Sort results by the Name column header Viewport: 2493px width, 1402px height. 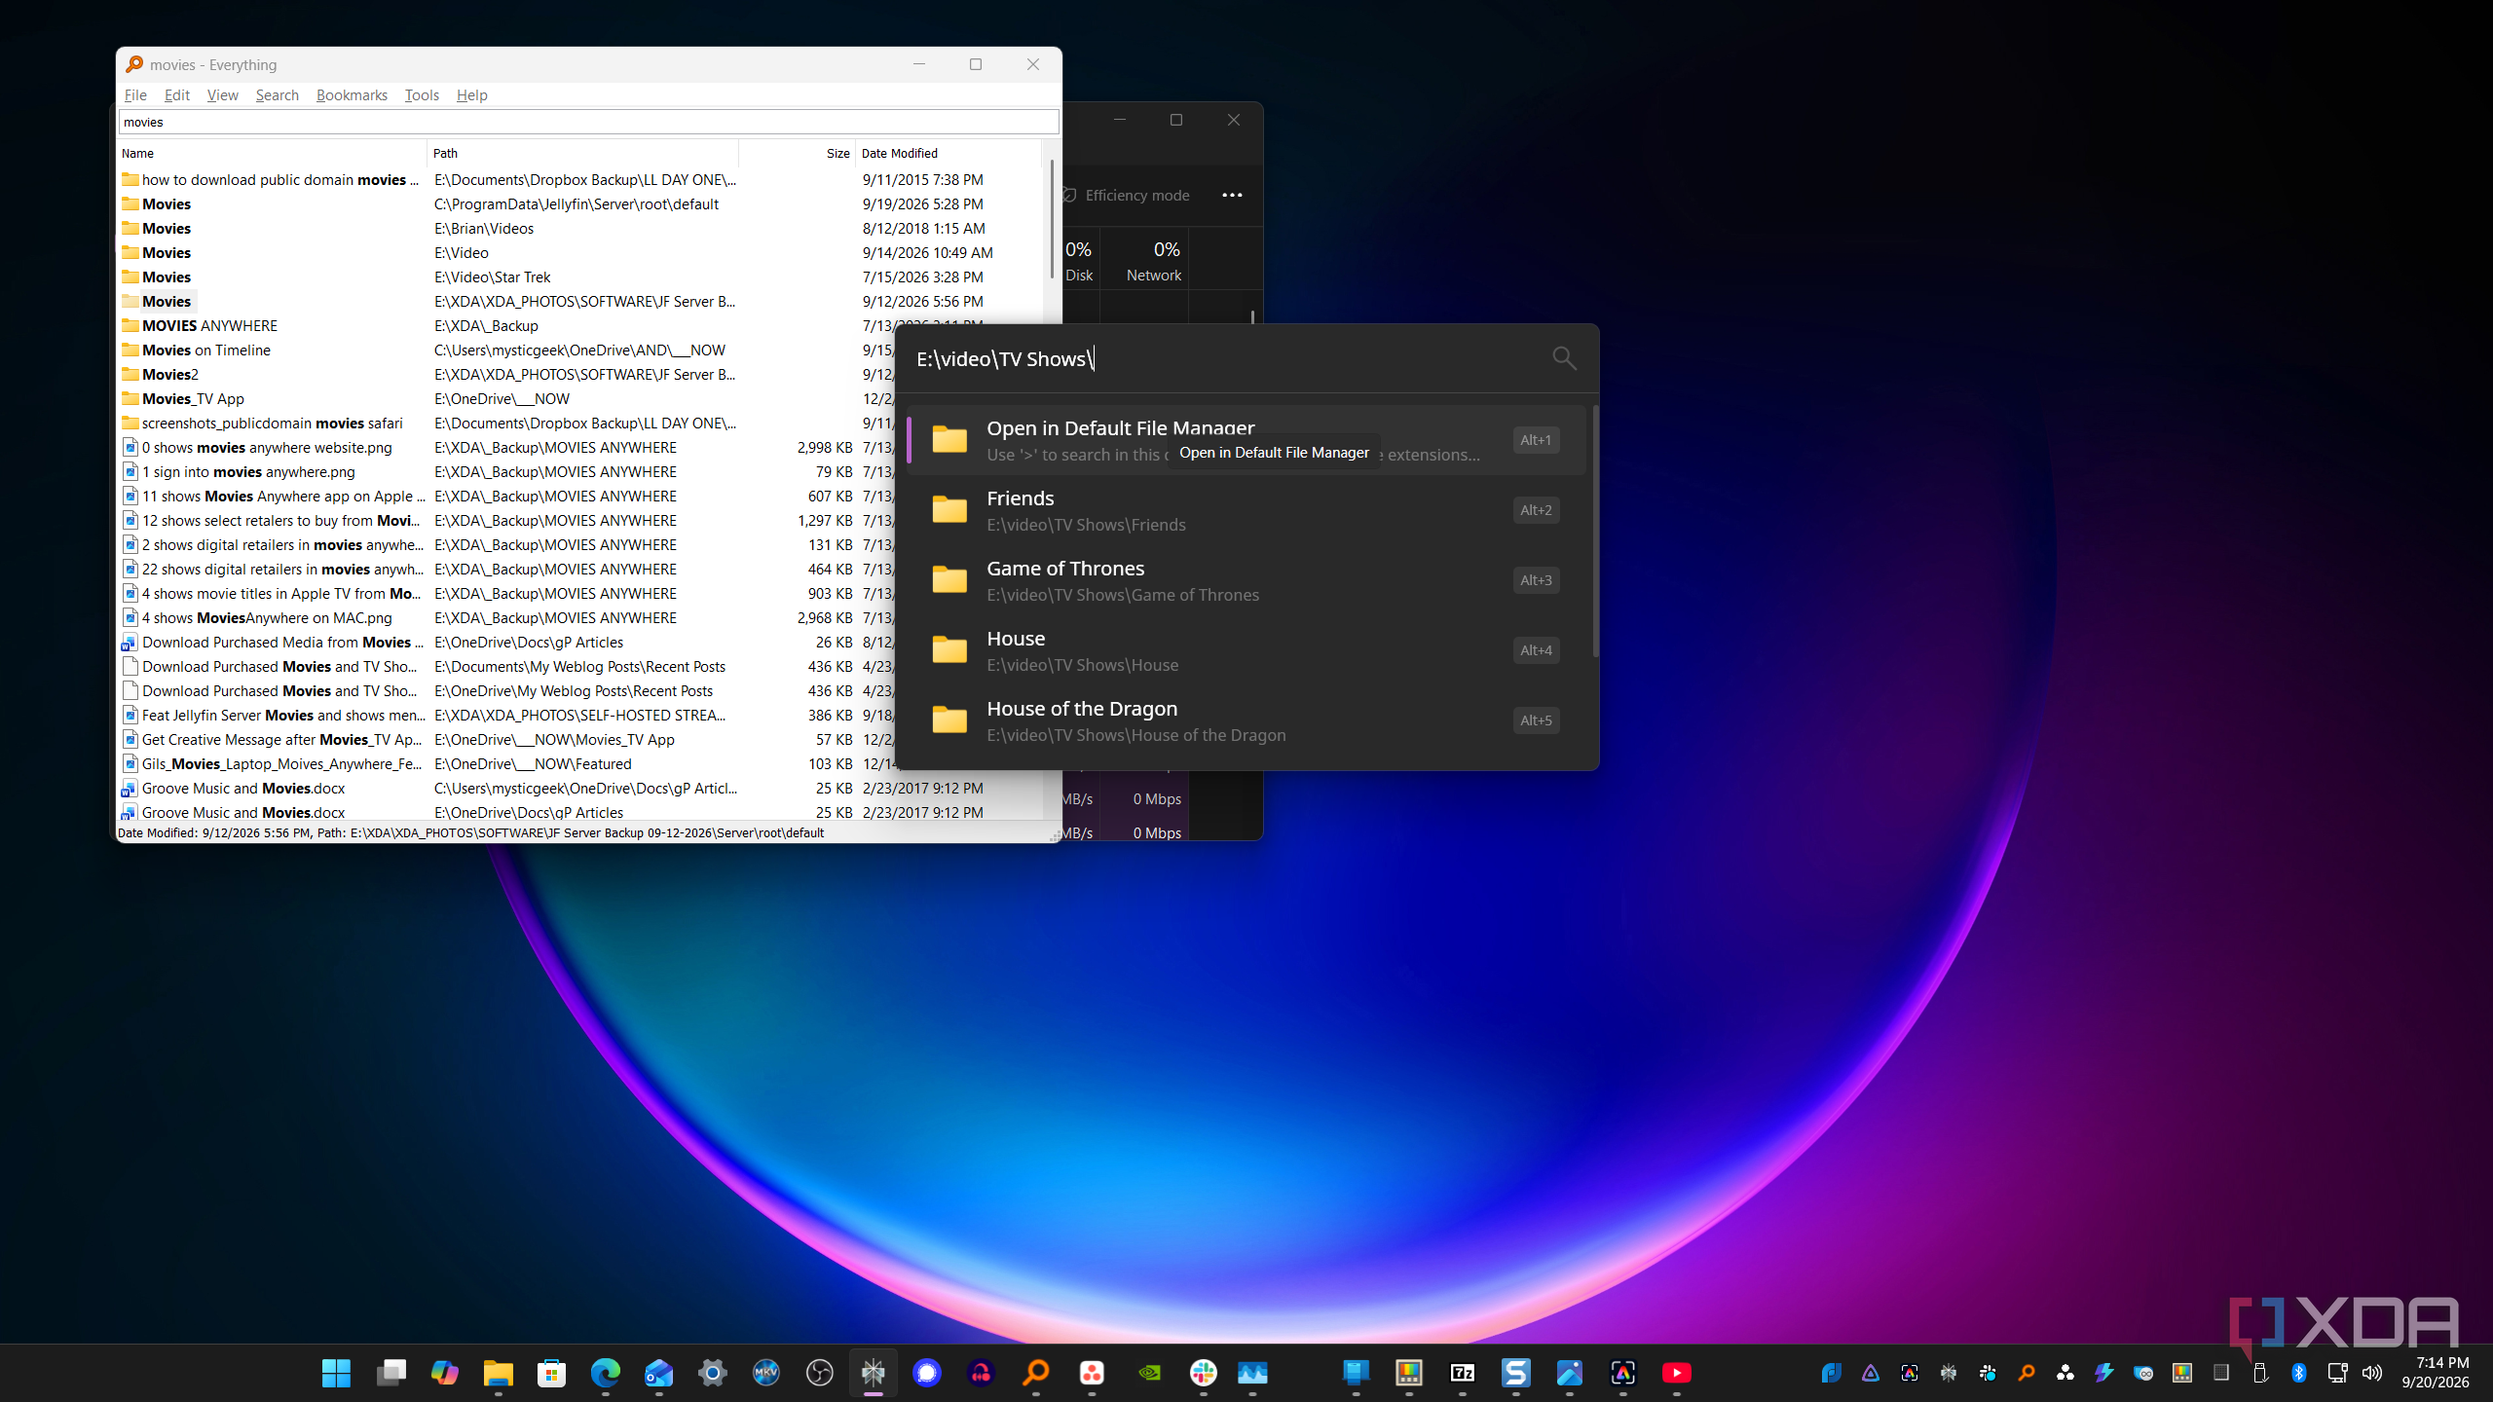tap(272, 153)
